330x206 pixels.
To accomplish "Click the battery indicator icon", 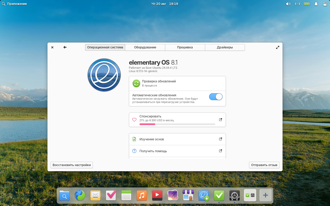I will (x=307, y=4).
